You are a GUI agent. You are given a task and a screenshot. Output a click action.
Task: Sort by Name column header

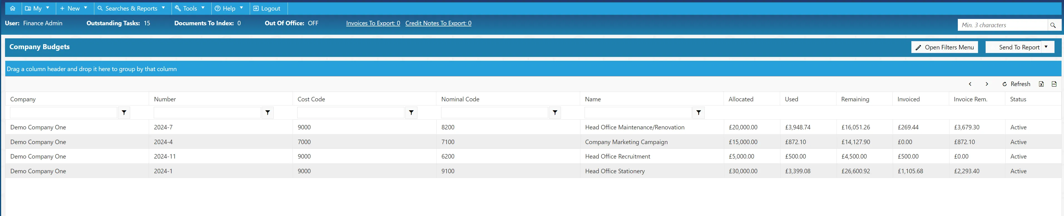593,99
